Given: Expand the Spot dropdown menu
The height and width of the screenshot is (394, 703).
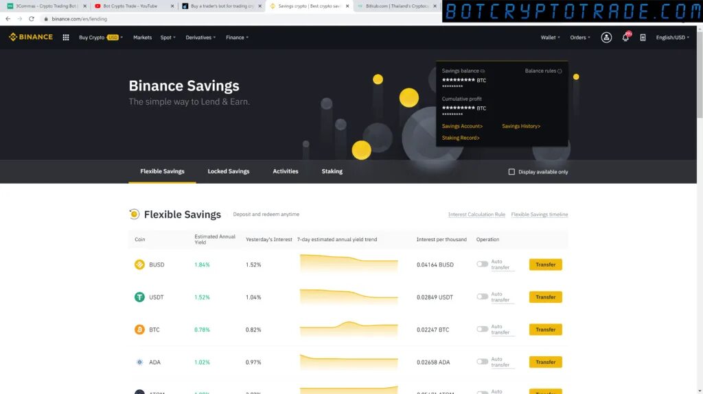Looking at the screenshot, I should coord(168,38).
